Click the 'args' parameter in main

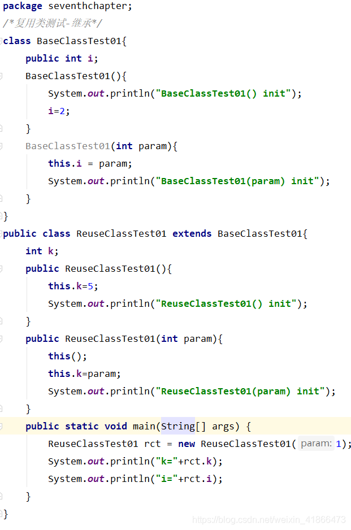point(223,427)
